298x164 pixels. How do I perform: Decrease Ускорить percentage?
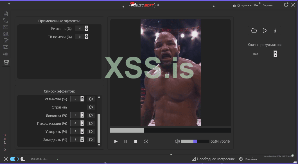(x=82, y=133)
